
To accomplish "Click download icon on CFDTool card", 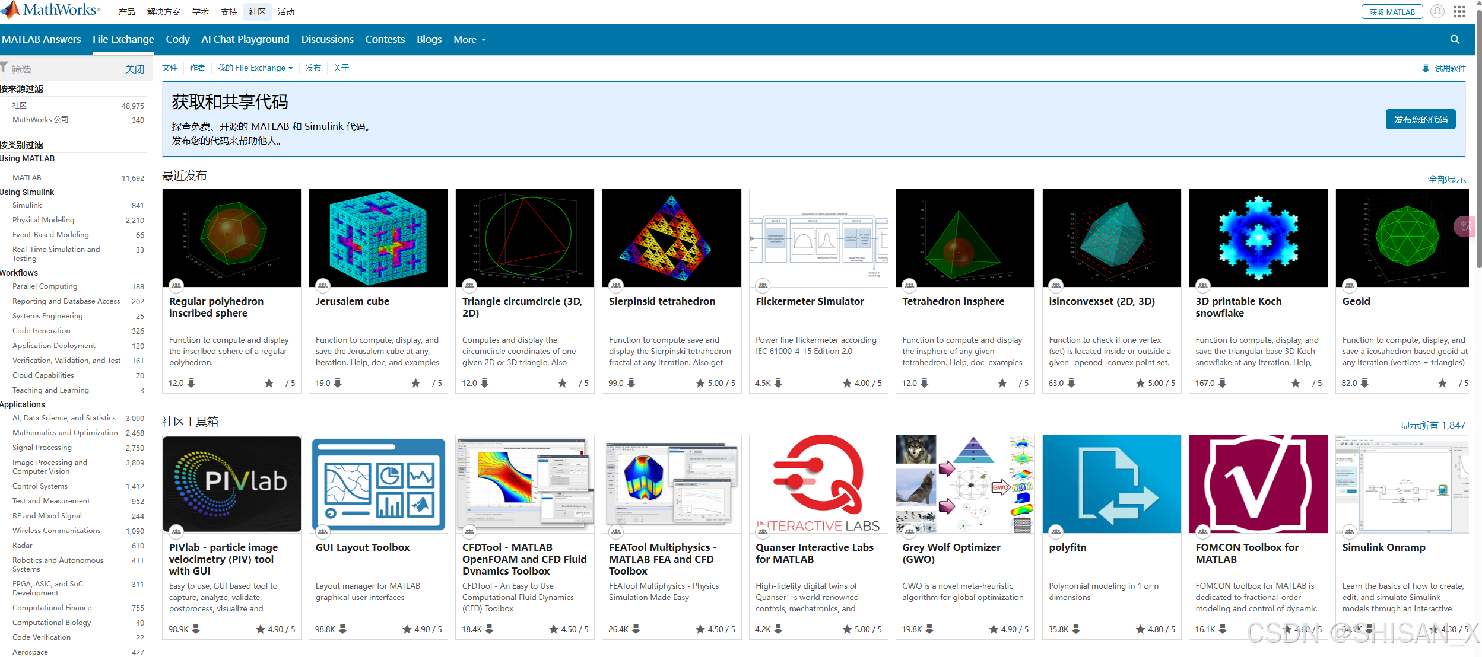I will pos(489,629).
